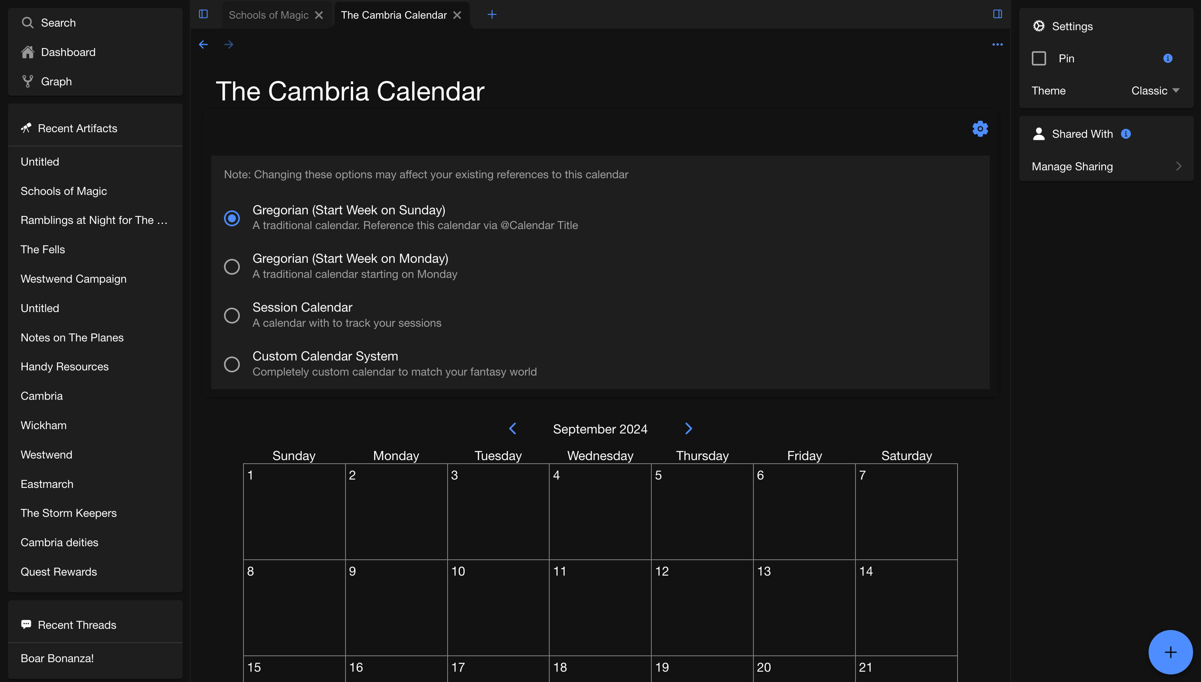This screenshot has width=1201, height=682.
Task: Click Pin toggle button
Action: [x=1039, y=58]
